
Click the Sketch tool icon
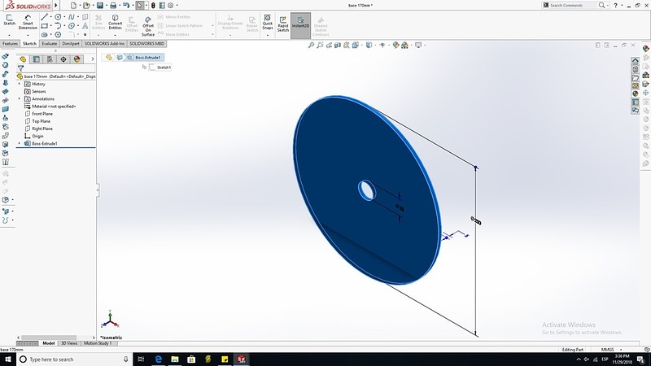coord(9,20)
